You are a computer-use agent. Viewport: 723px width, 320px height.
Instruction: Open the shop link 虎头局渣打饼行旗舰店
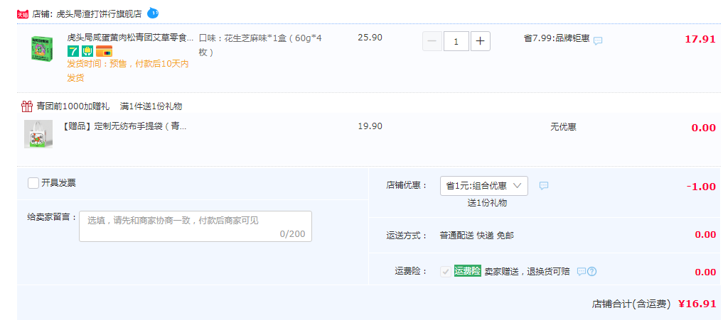(x=99, y=14)
